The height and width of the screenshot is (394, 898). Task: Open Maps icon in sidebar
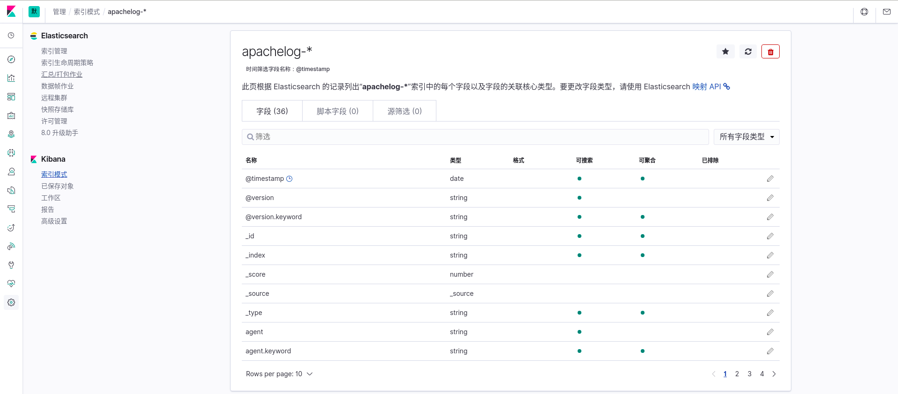click(11, 134)
